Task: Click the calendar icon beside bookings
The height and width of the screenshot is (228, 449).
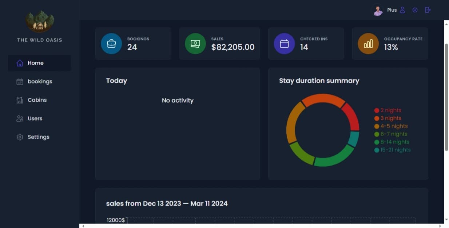Action: (x=20, y=82)
